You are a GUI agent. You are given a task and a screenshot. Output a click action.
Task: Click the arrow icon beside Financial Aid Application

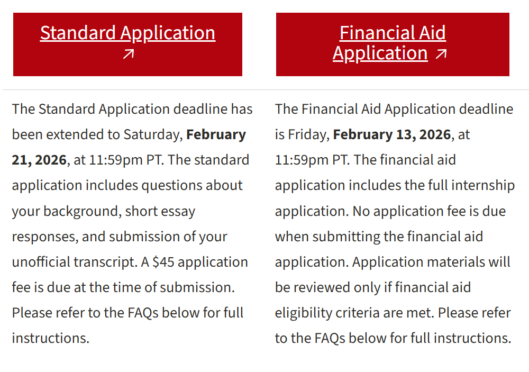click(x=441, y=54)
